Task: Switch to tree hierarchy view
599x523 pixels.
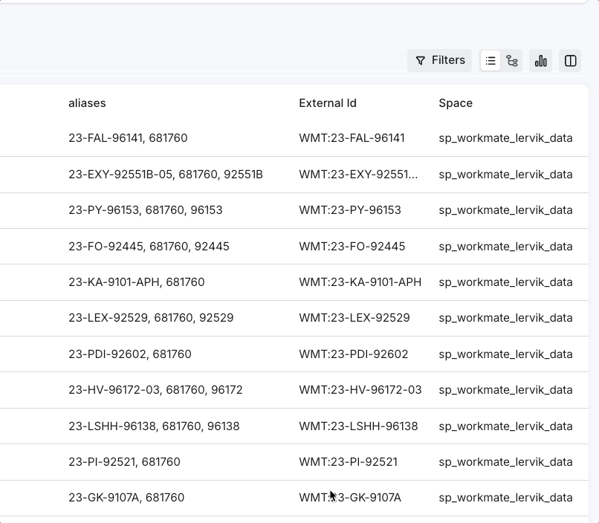Action: tap(512, 61)
